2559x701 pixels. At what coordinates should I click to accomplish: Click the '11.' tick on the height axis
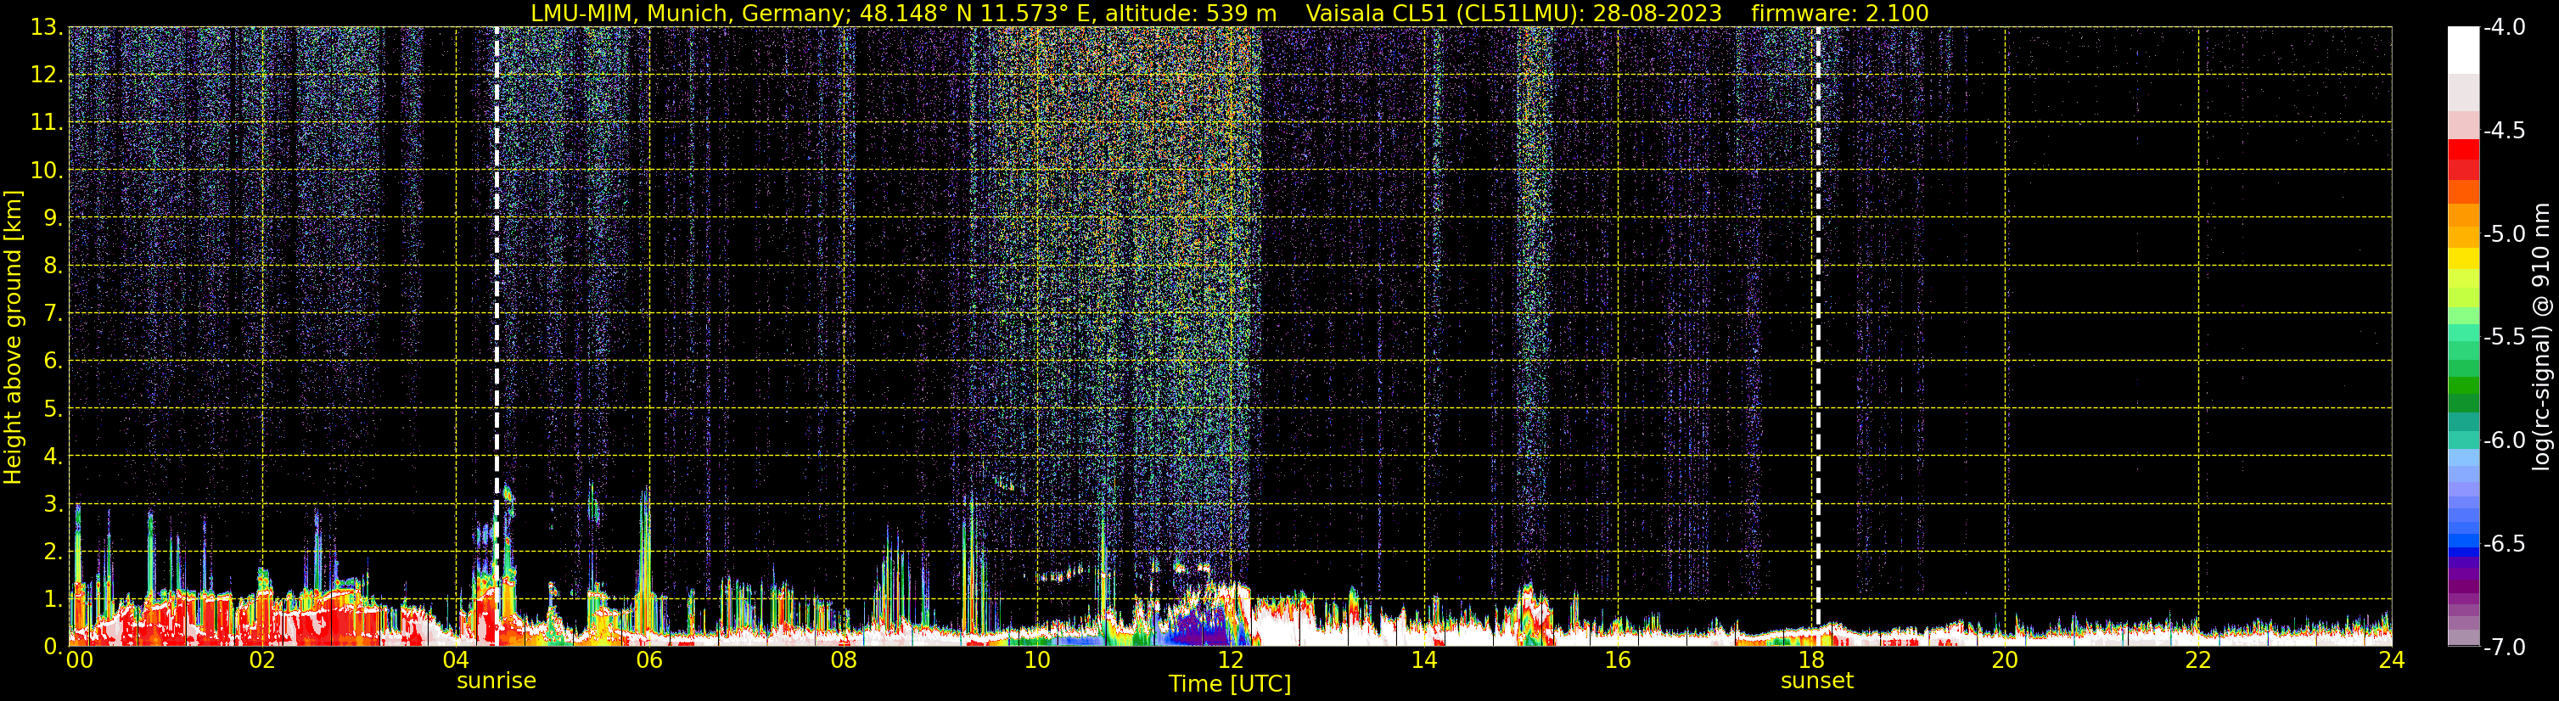[x=46, y=122]
